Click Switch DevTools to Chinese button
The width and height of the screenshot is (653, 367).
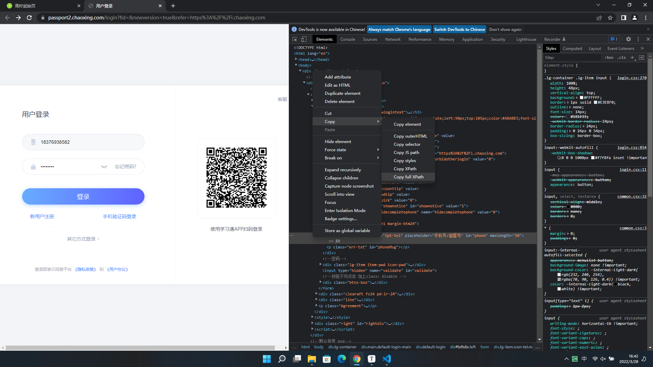tap(459, 30)
